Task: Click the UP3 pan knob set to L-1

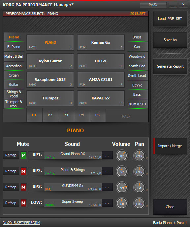Action: (140, 188)
